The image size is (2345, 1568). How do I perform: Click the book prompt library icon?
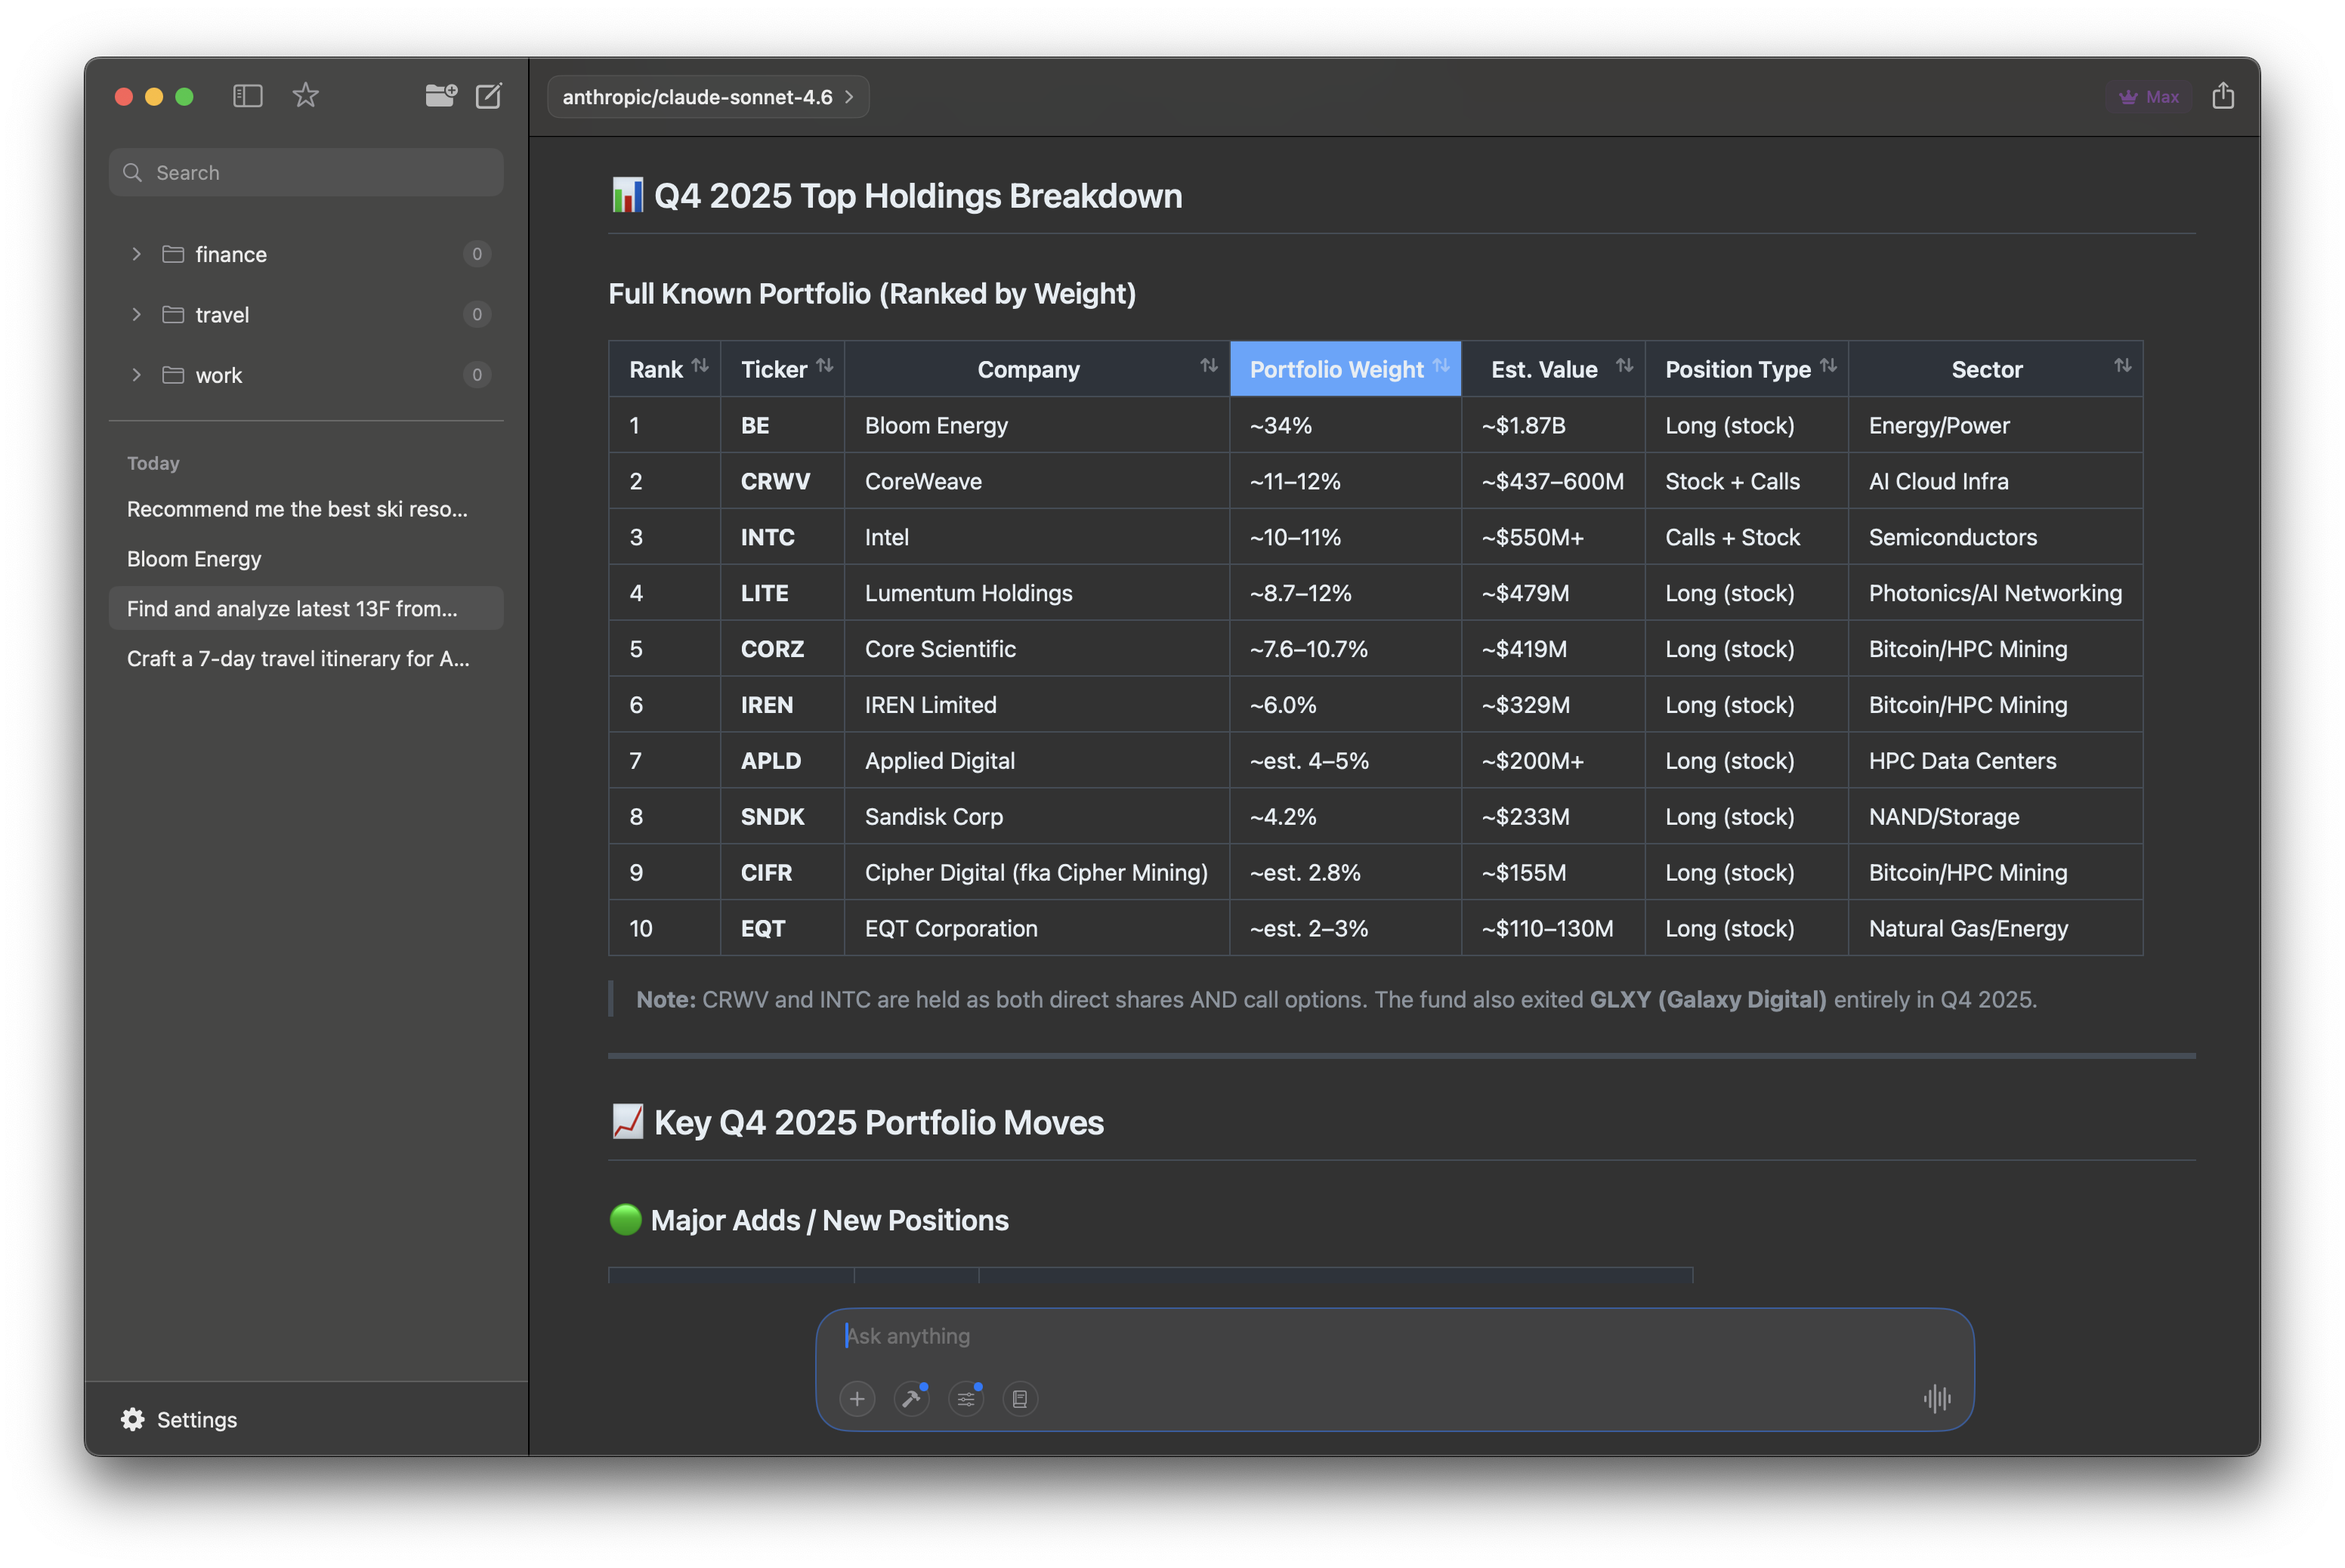point(1019,1398)
